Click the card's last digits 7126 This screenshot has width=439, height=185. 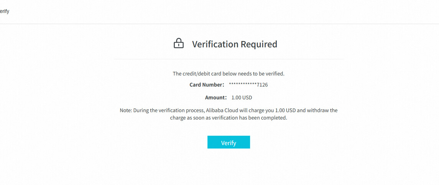262,85
